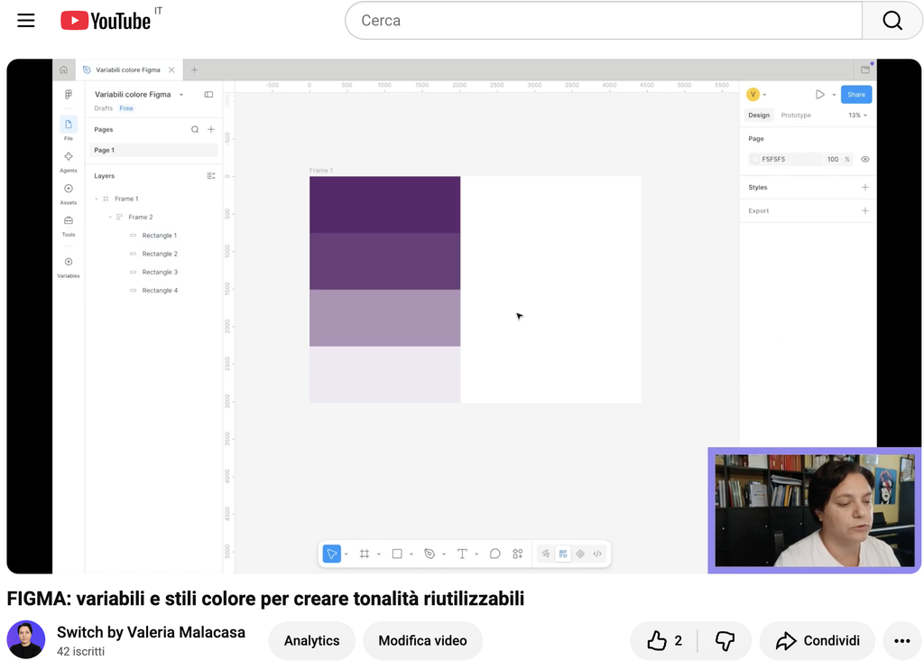Switch to Dev Mode code toggle
The width and height of the screenshot is (924, 670).
pos(597,554)
